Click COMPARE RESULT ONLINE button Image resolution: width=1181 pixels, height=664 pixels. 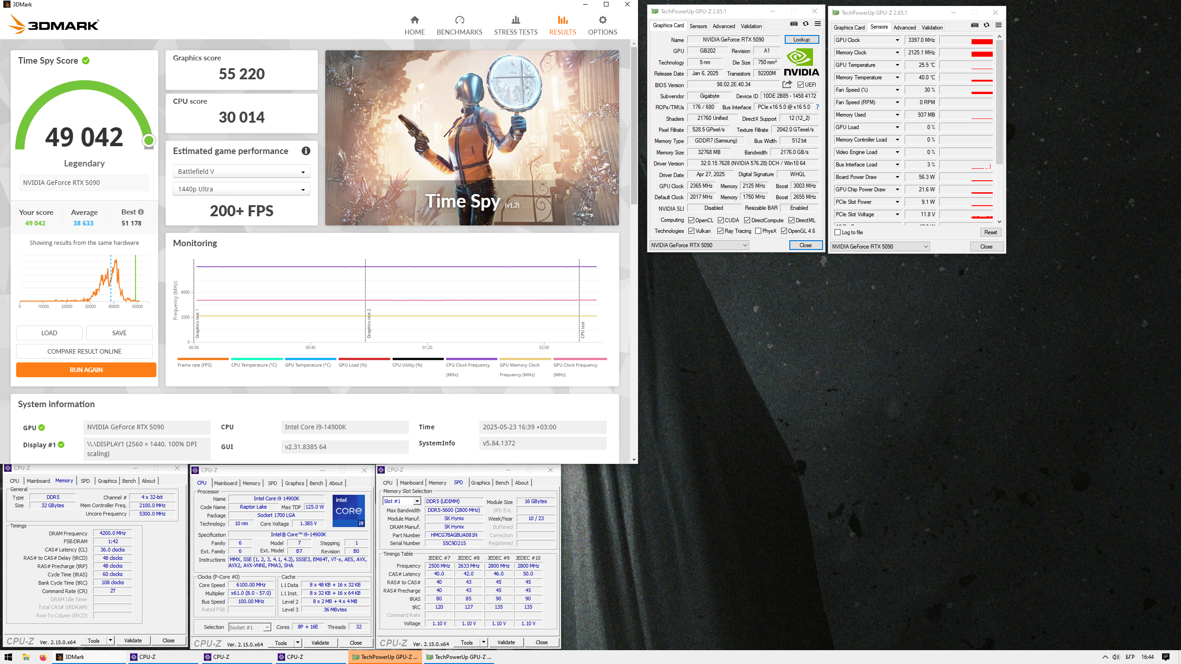tap(84, 351)
